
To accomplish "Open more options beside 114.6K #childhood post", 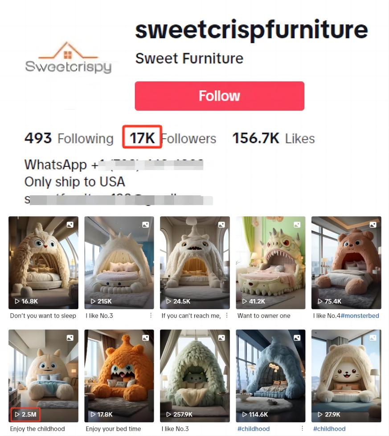I will tap(303, 428).
